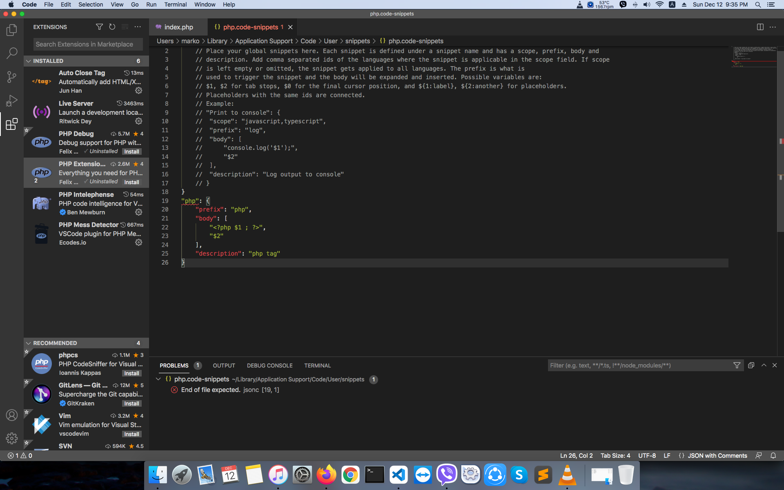Click the filter icon in Extensions panel

pyautogui.click(x=98, y=27)
